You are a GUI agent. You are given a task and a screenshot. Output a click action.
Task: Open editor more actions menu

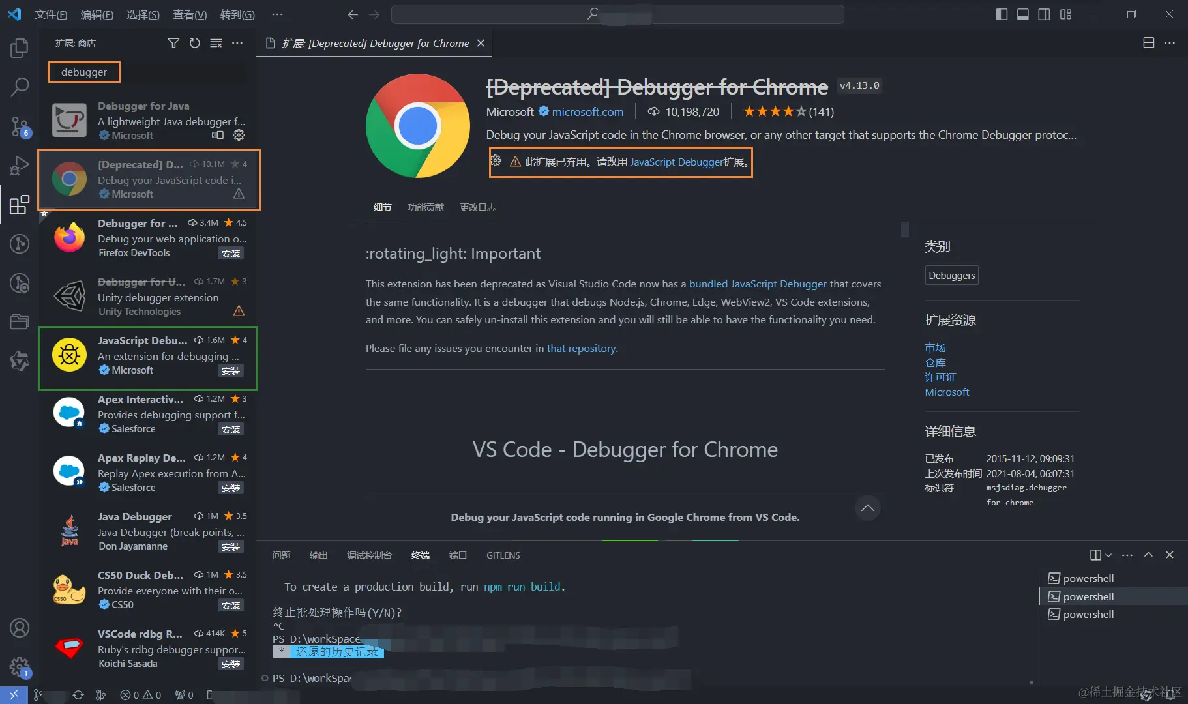pos(1170,43)
